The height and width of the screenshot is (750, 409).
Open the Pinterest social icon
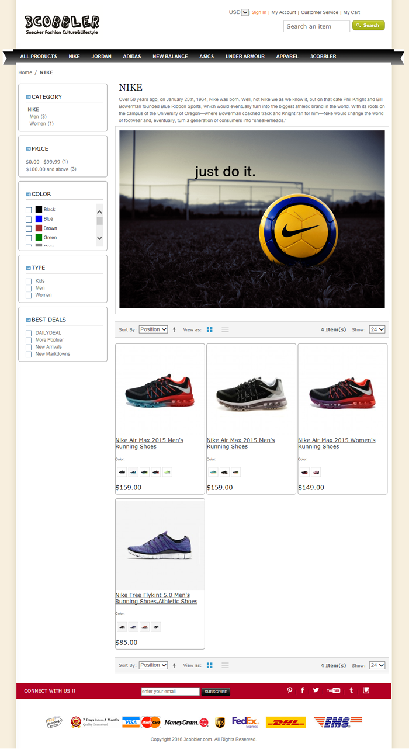(x=289, y=690)
